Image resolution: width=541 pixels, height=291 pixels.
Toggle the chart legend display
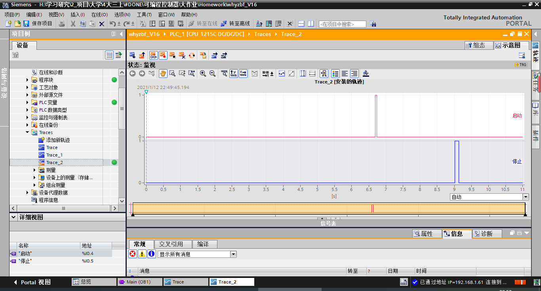[335, 74]
